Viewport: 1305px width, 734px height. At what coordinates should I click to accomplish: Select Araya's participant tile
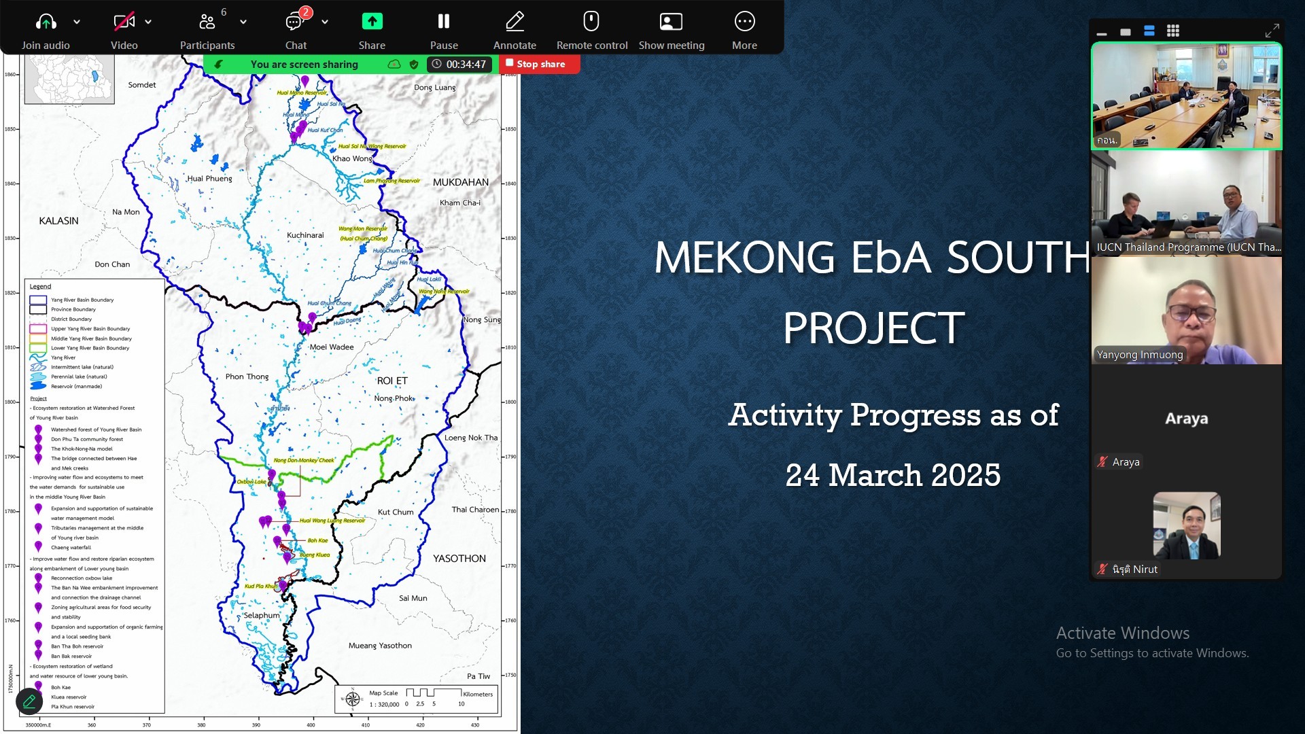pos(1186,418)
